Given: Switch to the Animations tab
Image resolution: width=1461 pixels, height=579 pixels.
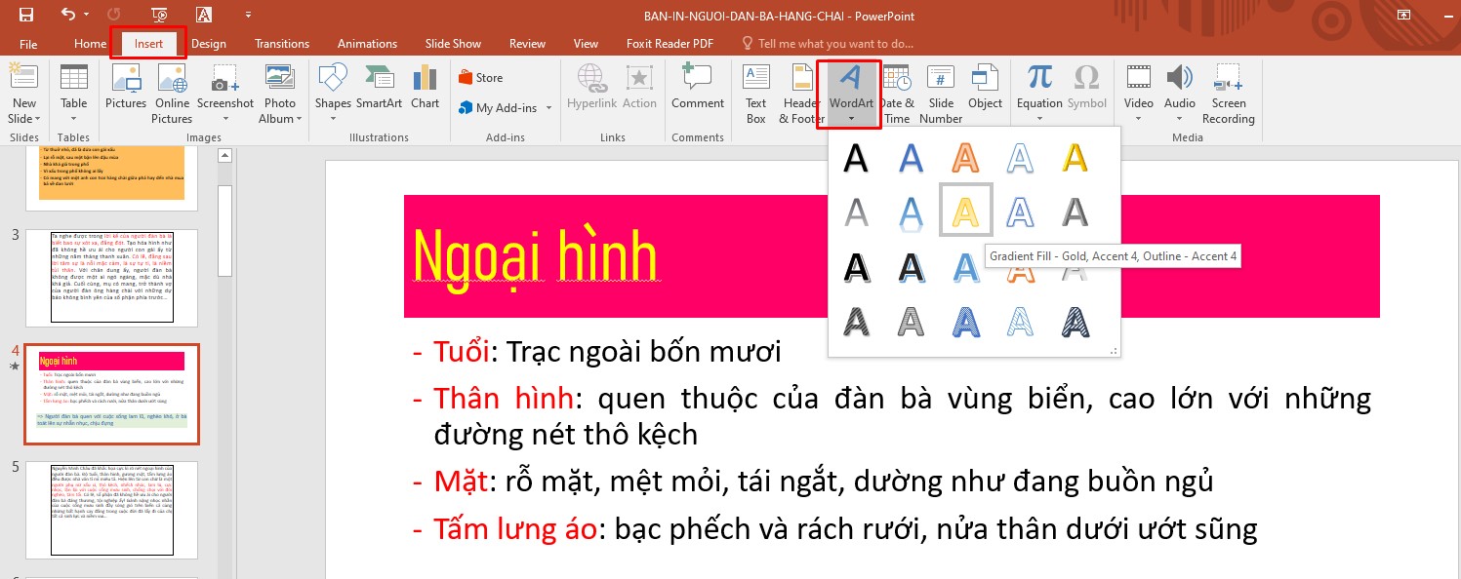Looking at the screenshot, I should tap(367, 43).
